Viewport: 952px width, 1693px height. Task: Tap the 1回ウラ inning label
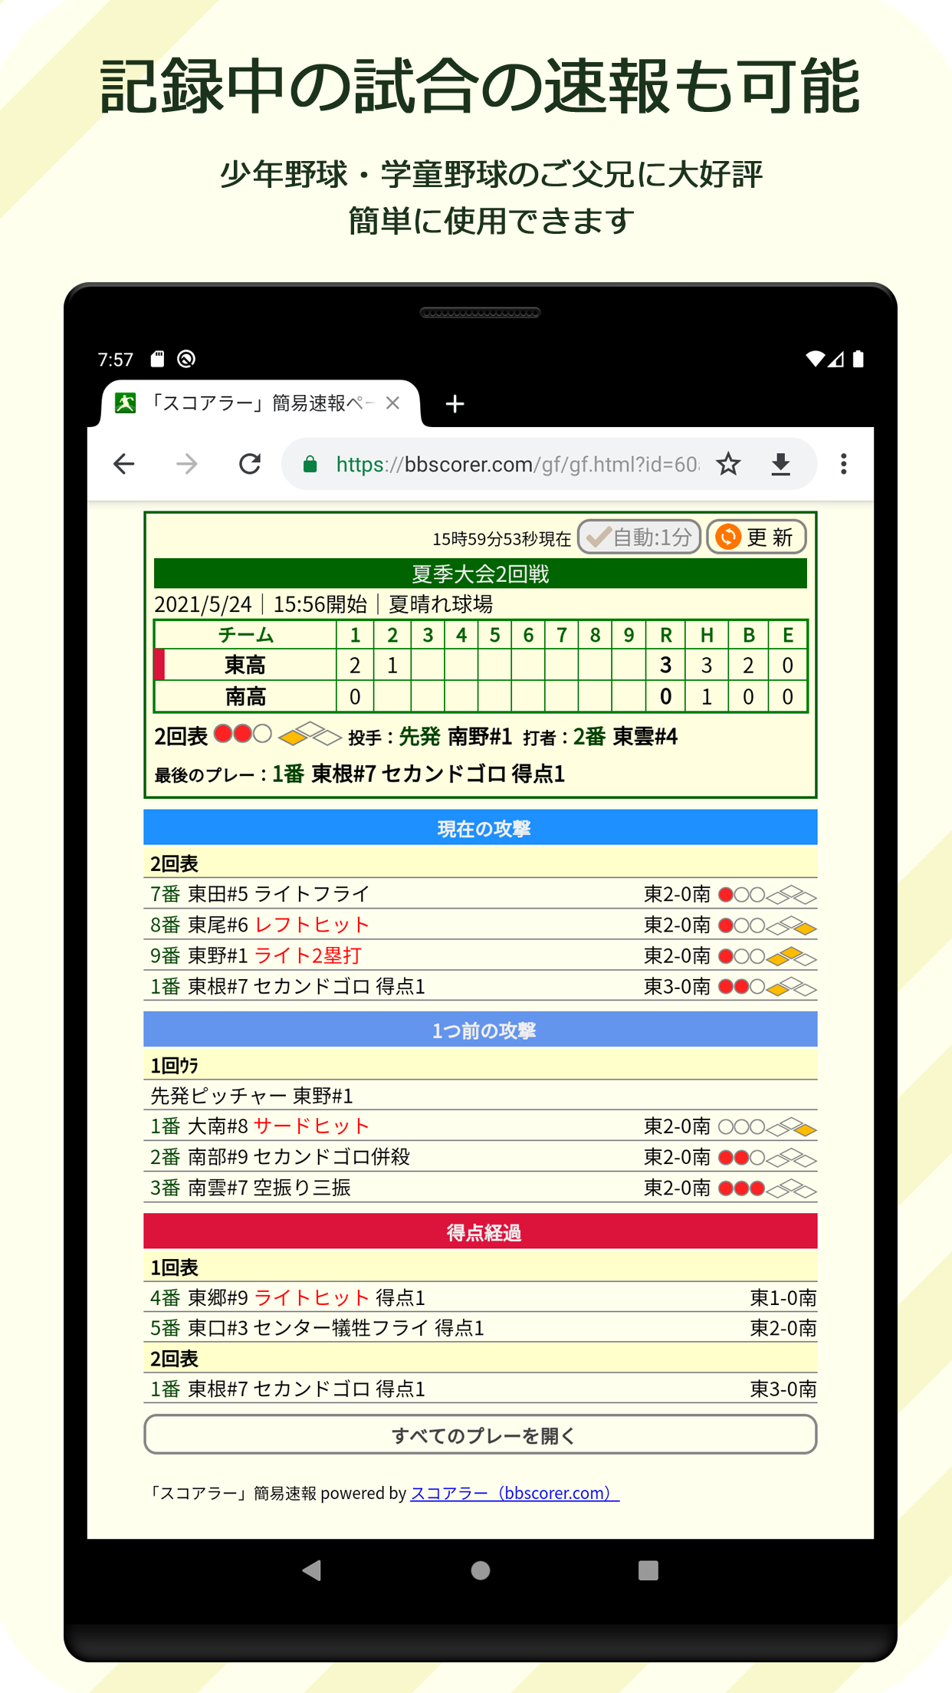(x=175, y=1065)
